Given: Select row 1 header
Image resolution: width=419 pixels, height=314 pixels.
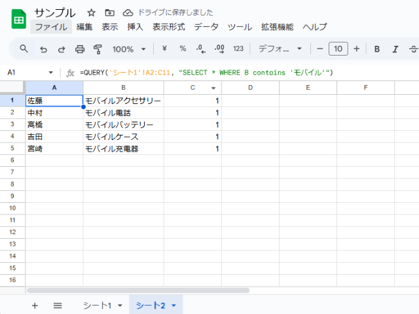Looking at the screenshot, I should (x=12, y=100).
